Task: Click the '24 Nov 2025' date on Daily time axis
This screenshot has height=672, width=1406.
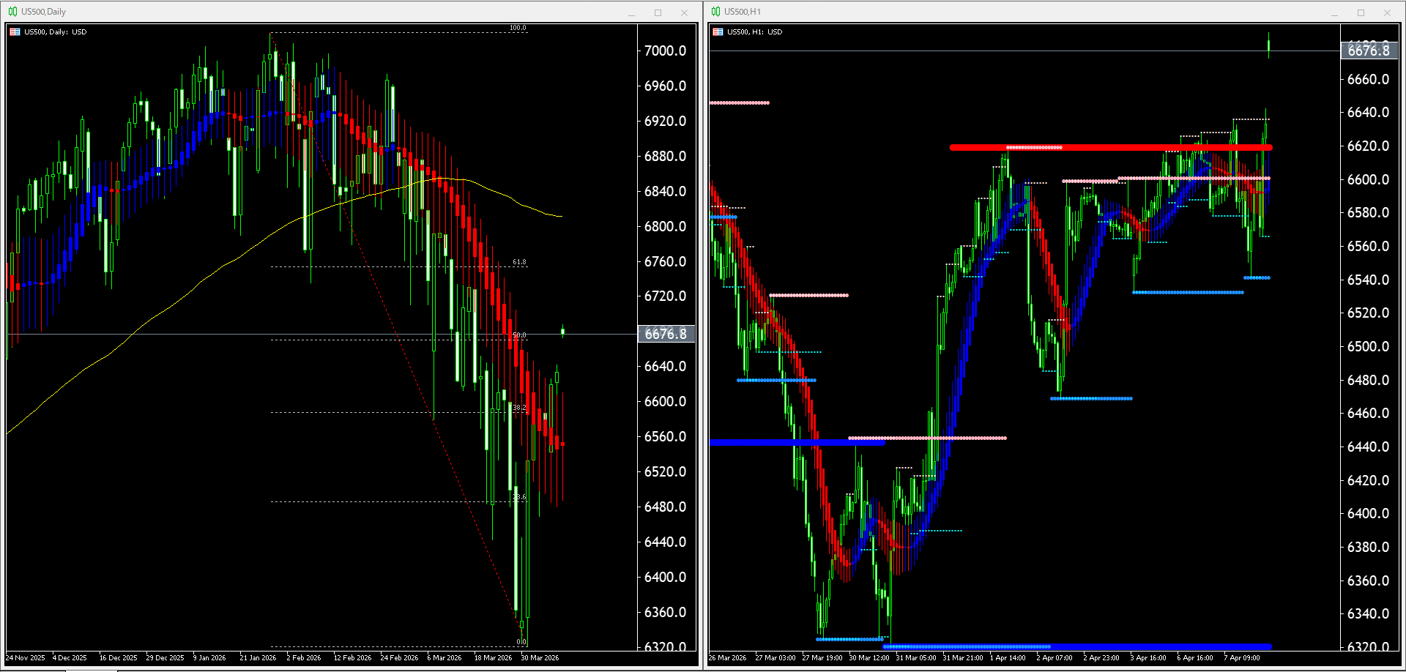Action: point(26,658)
